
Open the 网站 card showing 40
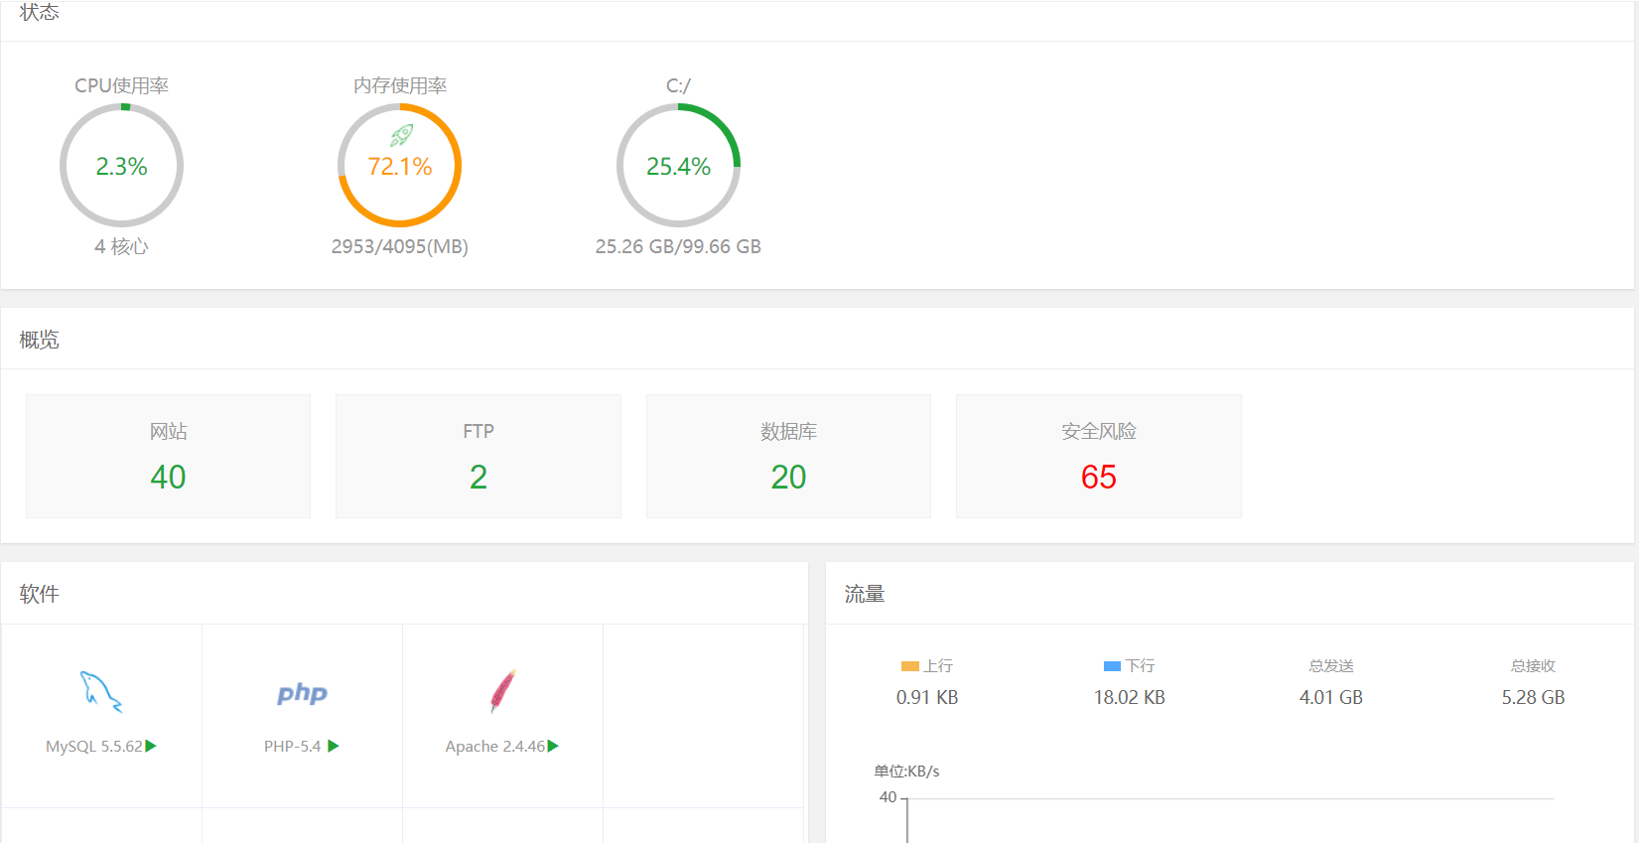click(168, 456)
